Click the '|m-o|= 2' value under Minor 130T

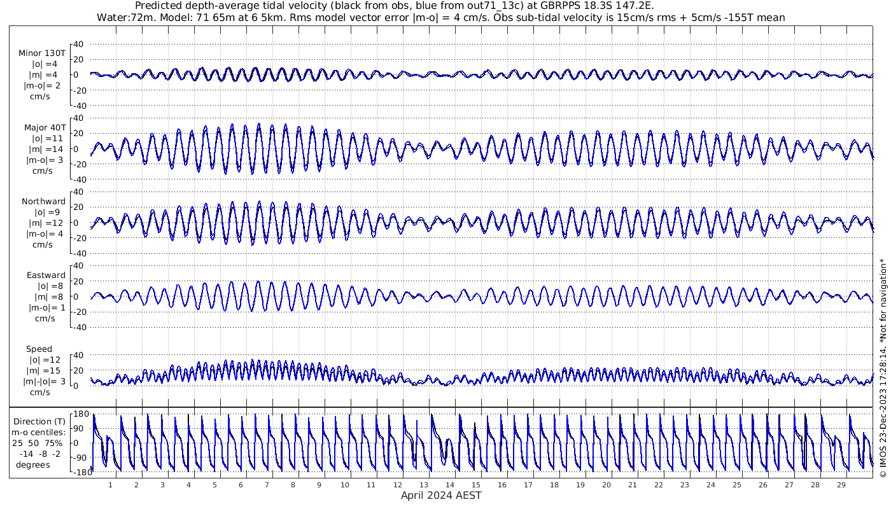pos(43,86)
